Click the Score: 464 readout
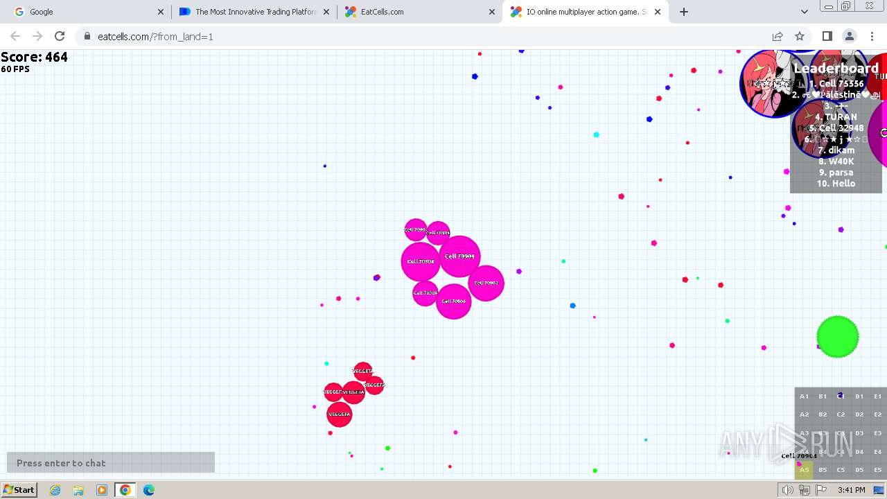The image size is (887, 499). pyautogui.click(x=34, y=57)
